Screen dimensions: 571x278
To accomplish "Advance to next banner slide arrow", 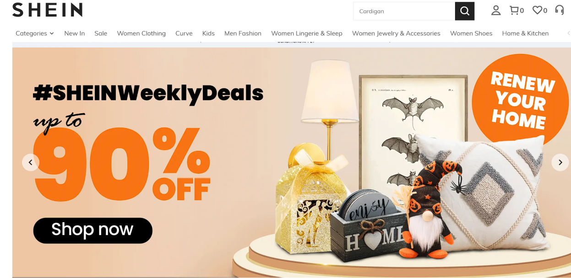I will point(560,162).
